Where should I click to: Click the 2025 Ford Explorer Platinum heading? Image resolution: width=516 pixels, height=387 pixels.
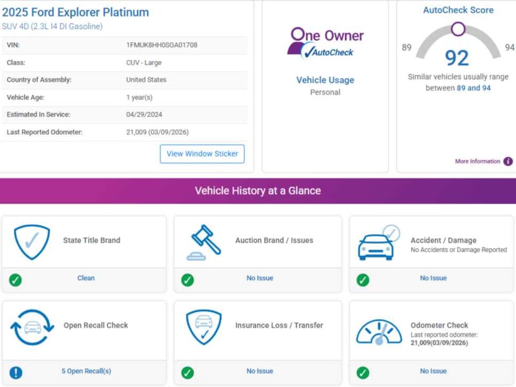click(x=76, y=12)
